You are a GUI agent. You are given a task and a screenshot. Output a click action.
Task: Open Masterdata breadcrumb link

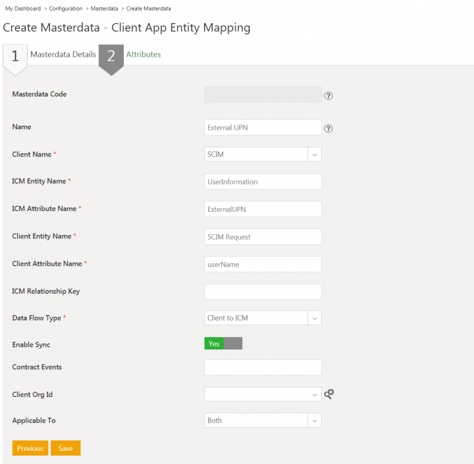pos(104,9)
